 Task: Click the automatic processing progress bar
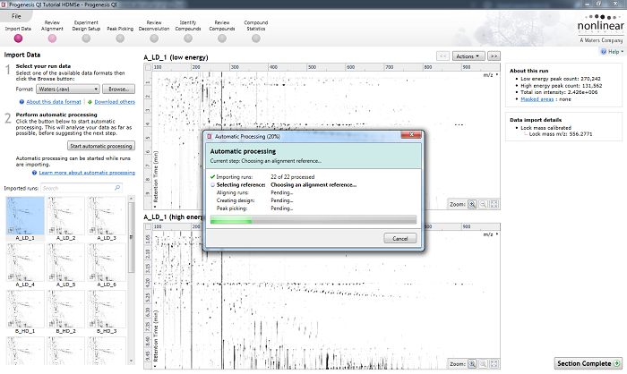point(313,220)
